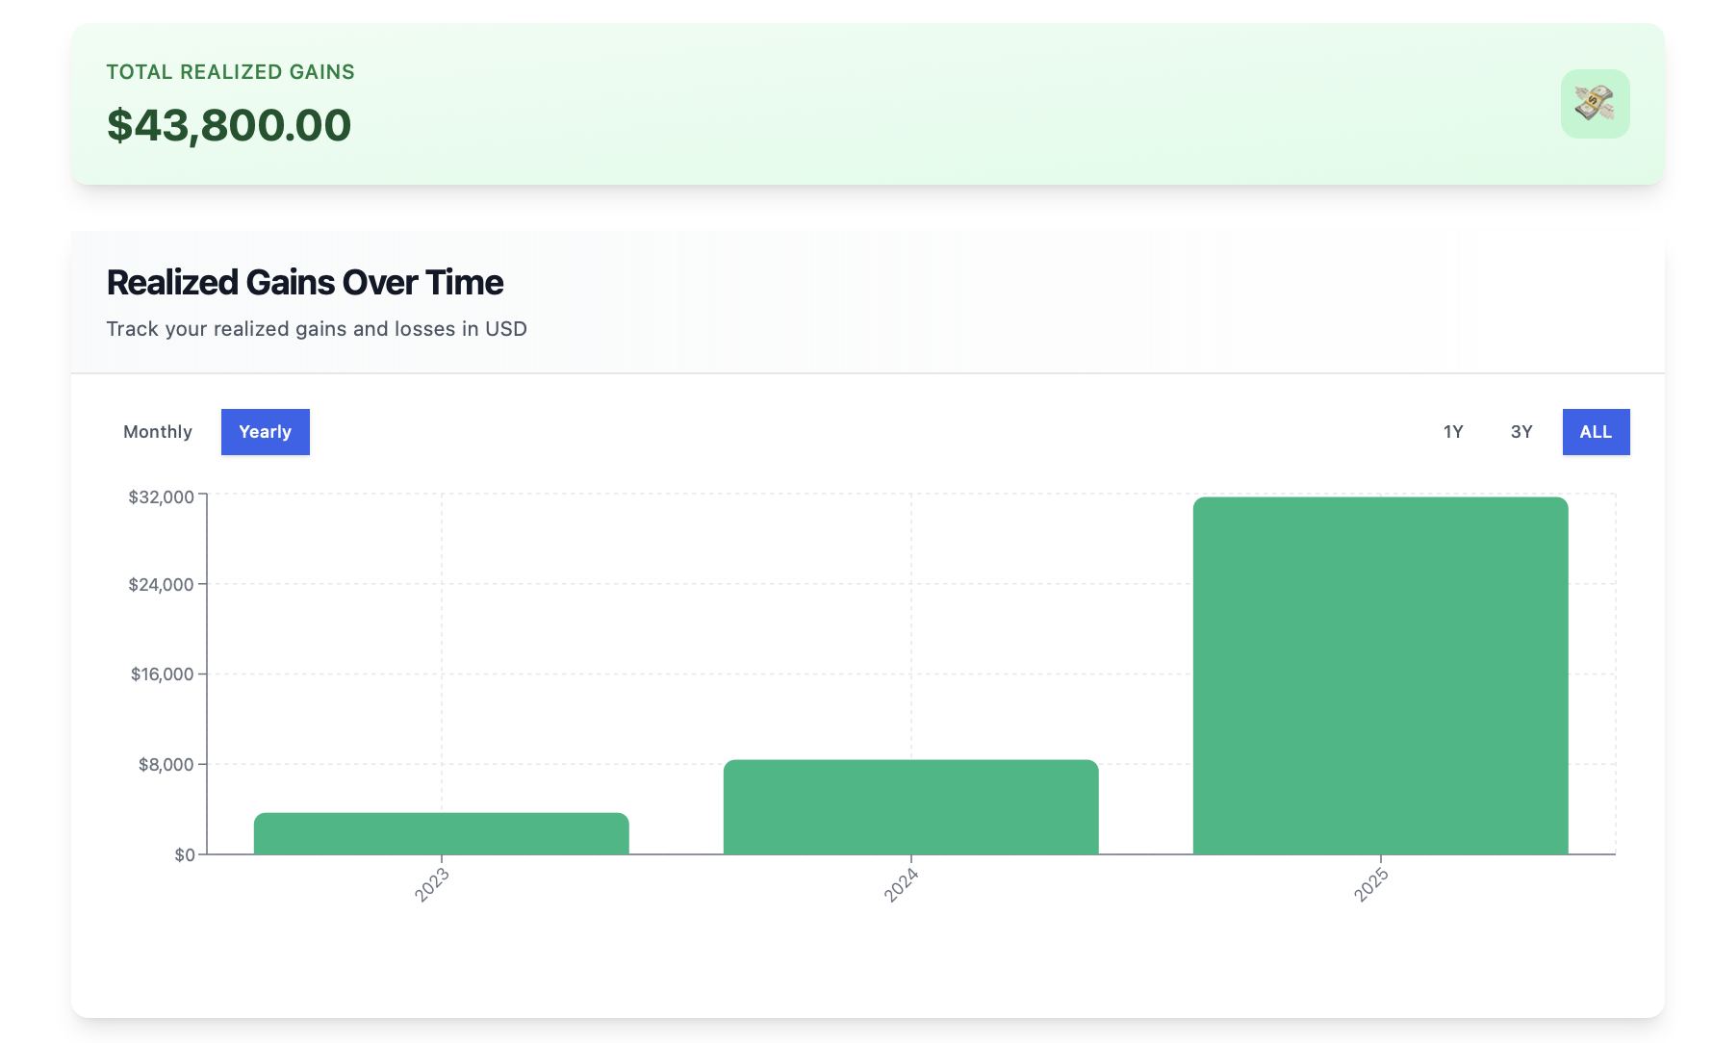1713x1043 pixels.
Task: Click the 2023 bar in chart
Action: coord(441,834)
